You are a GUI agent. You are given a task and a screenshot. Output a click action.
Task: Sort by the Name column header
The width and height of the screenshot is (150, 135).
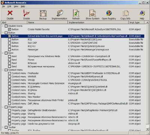pos(48,22)
